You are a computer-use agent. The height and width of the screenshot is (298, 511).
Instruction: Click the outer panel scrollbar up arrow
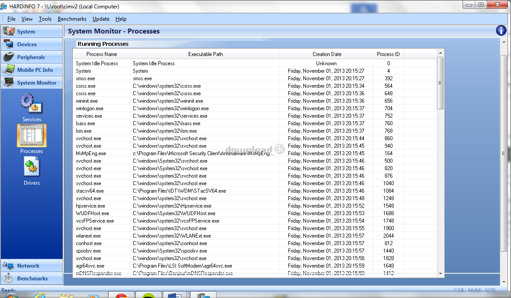(x=504, y=42)
